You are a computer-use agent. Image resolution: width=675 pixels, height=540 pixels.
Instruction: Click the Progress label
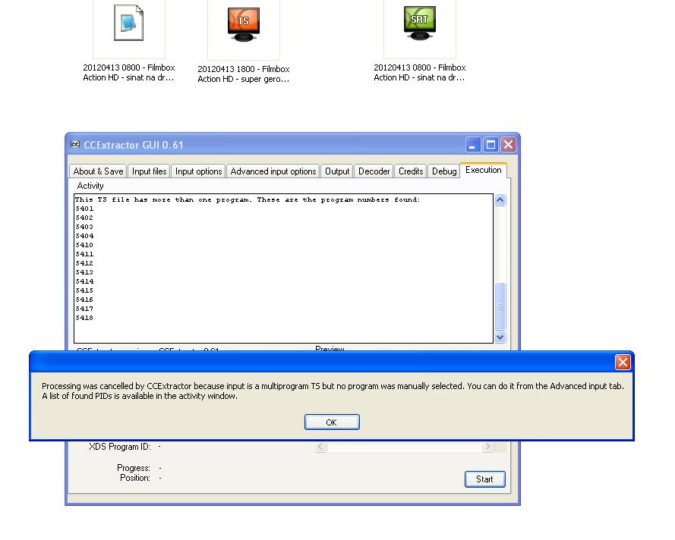point(134,468)
